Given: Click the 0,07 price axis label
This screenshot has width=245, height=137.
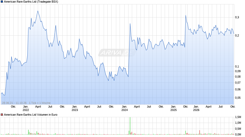Looking at the screenshot, I should click(x=238, y=83).
